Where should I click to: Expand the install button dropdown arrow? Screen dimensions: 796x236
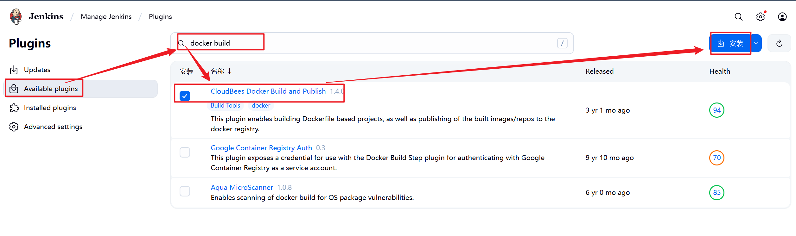[756, 43]
